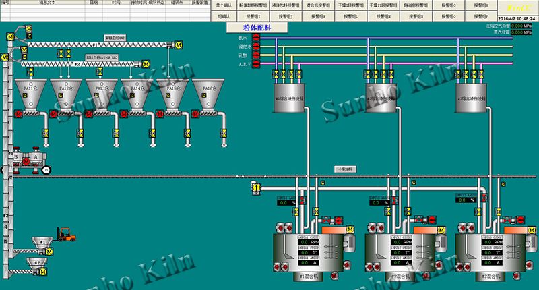
Task: Click the red motor on the A/B weighing trolley
Action: coord(26,161)
